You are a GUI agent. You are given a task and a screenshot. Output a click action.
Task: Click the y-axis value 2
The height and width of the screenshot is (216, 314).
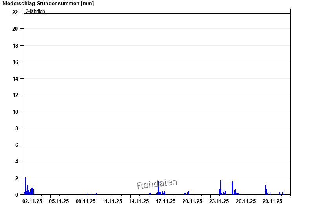[x=16, y=178]
